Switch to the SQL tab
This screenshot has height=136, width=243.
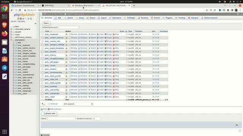pos(58,18)
